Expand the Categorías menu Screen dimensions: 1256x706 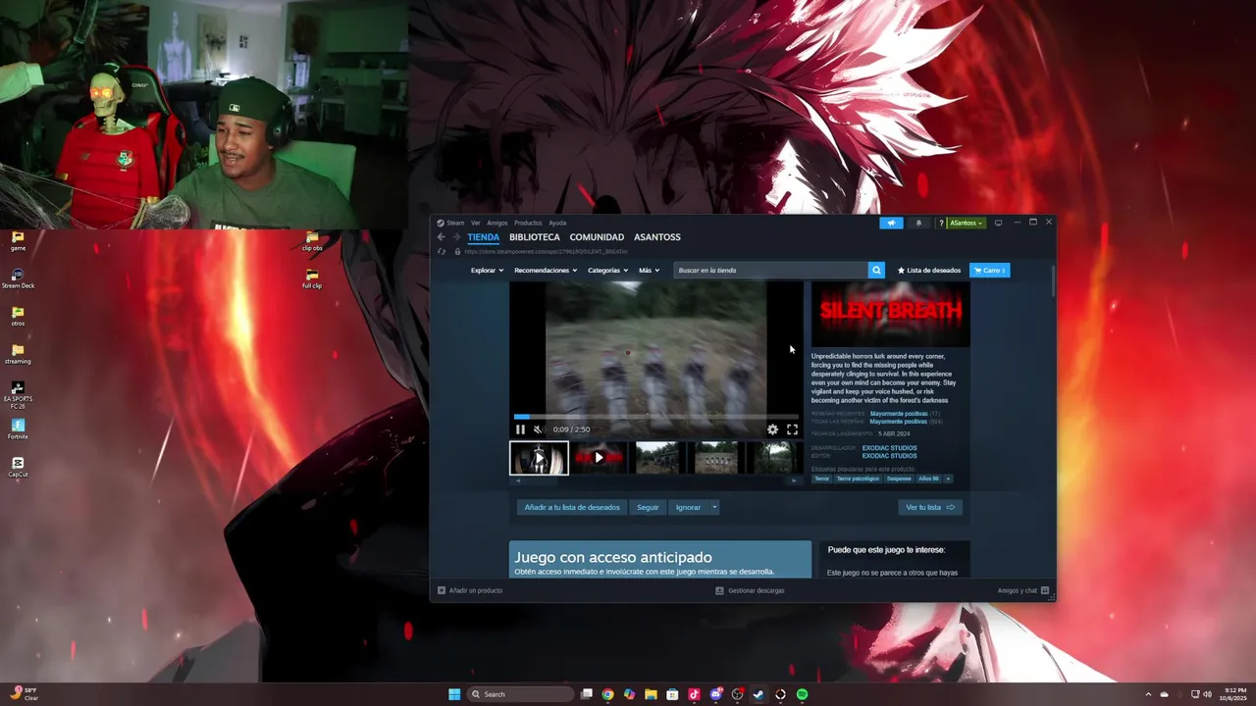click(x=607, y=271)
